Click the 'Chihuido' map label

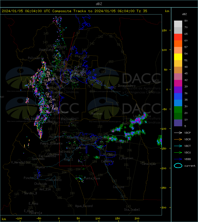(x=41, y=184)
